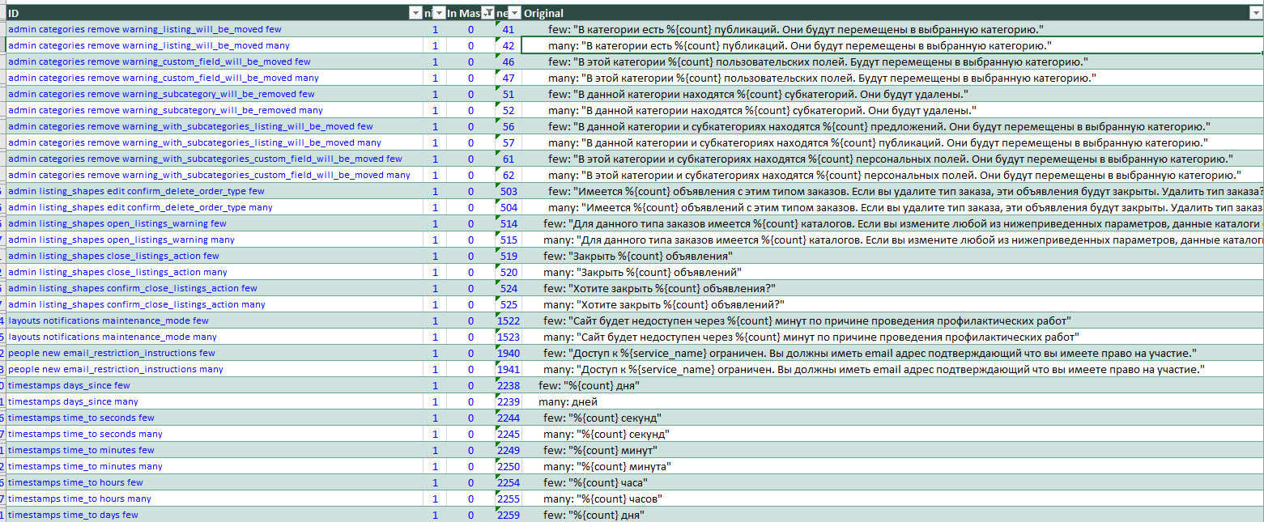Open ID close_listings_action many

[x=117, y=272]
